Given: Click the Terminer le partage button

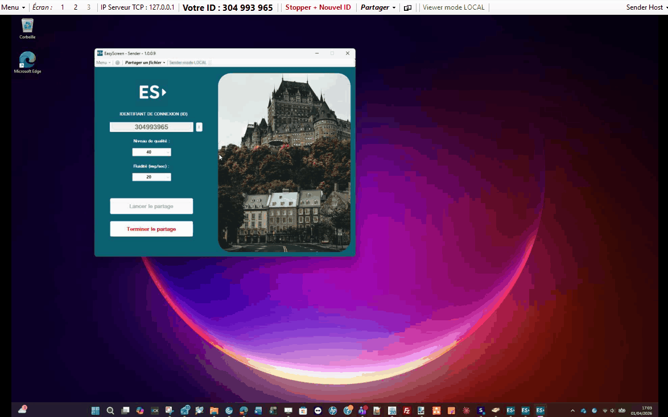Looking at the screenshot, I should (151, 229).
